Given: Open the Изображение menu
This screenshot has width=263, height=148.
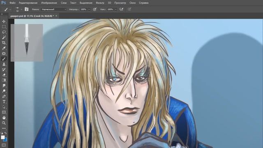Looking at the screenshot, I should point(49,3).
